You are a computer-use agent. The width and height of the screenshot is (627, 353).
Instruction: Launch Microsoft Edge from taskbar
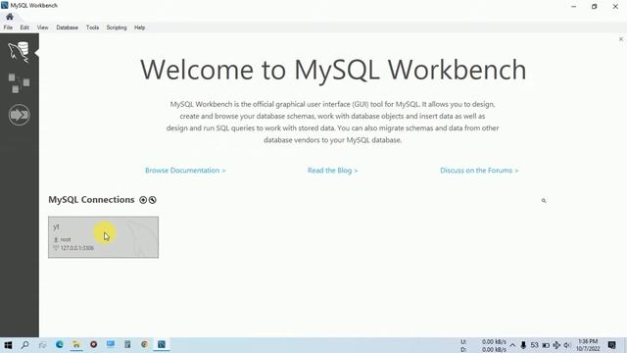click(60, 344)
